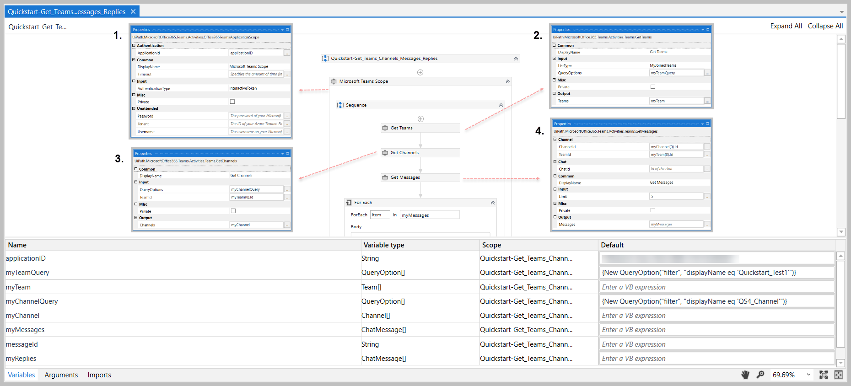The width and height of the screenshot is (851, 386).
Task: Close the Quickstart-Get_Teams workflow tab
Action: coord(133,11)
